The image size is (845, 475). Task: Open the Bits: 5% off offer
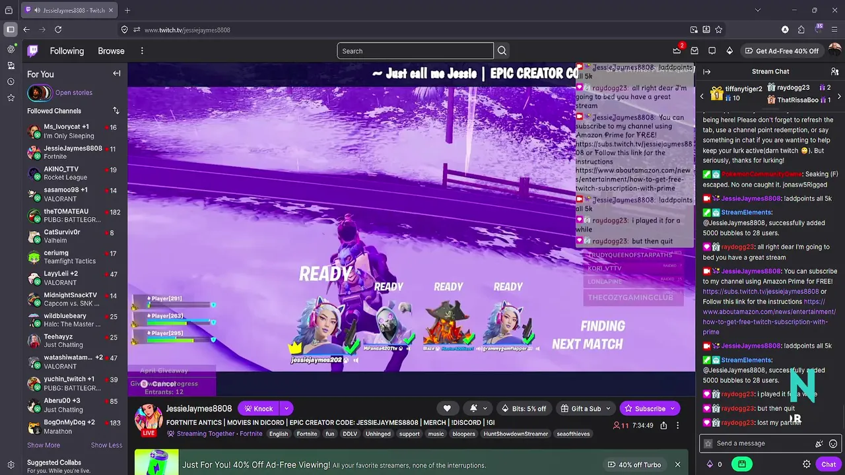(524, 408)
